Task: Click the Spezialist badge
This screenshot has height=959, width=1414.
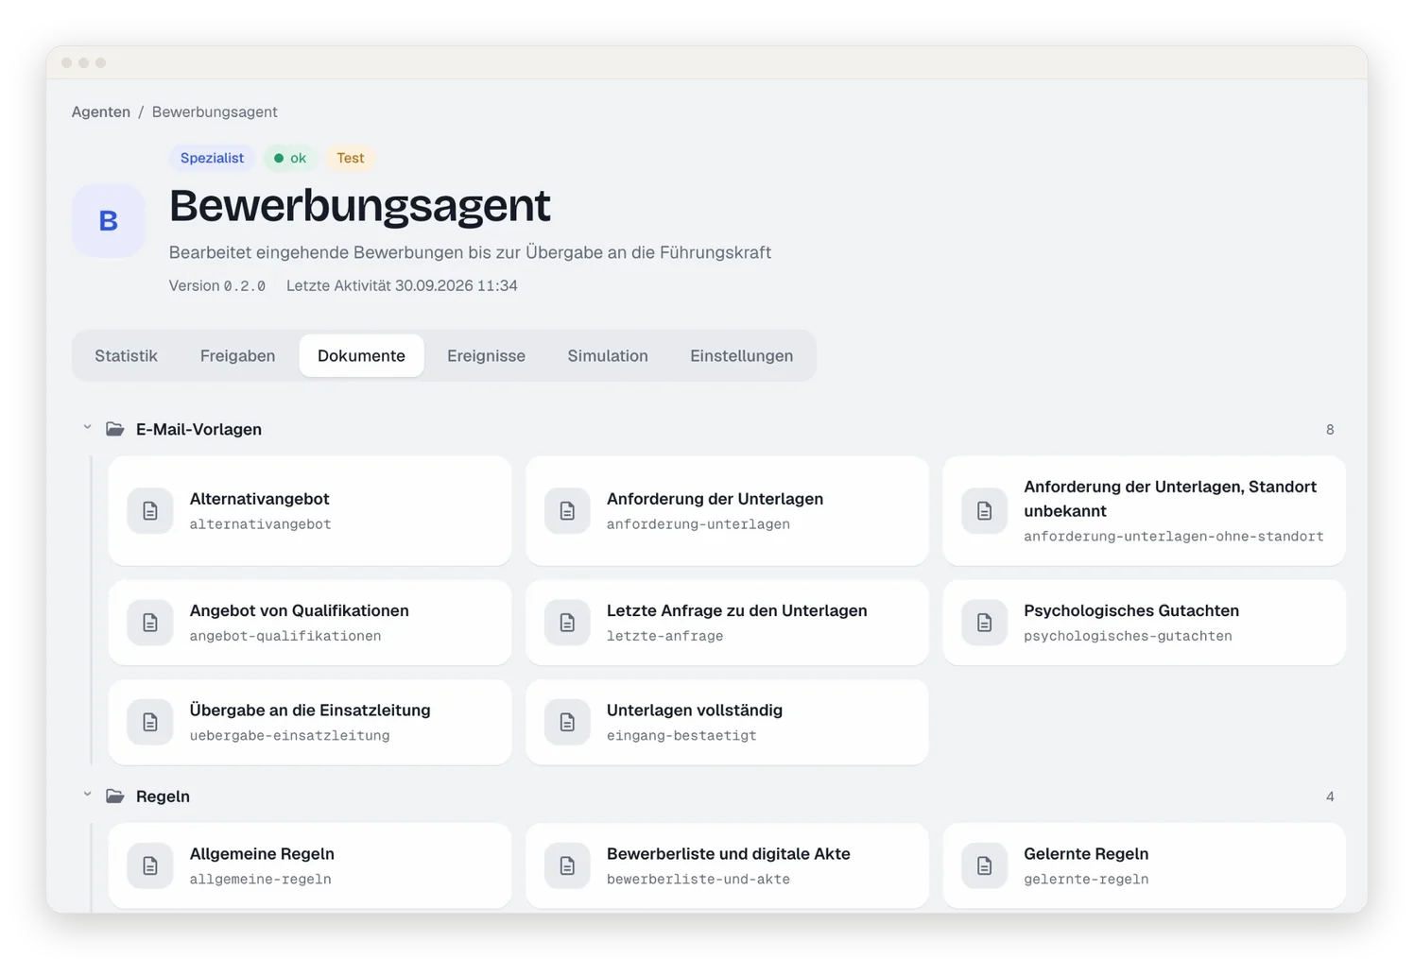Action: [x=212, y=158]
